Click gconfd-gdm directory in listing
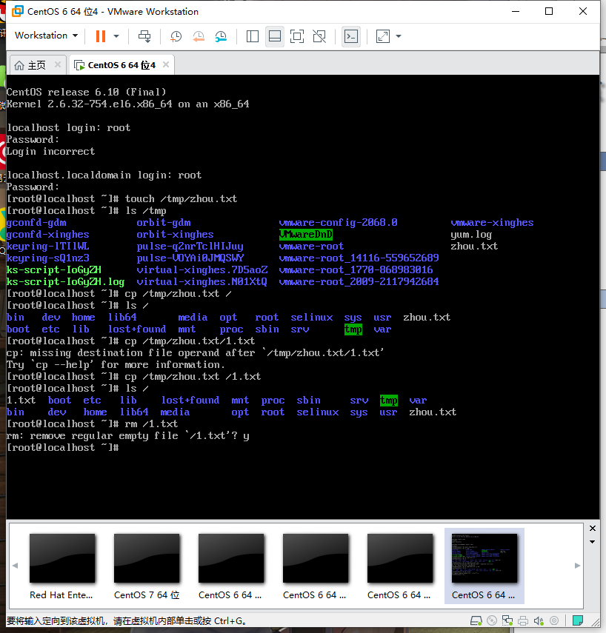Image resolution: width=606 pixels, height=633 pixels. click(36, 223)
